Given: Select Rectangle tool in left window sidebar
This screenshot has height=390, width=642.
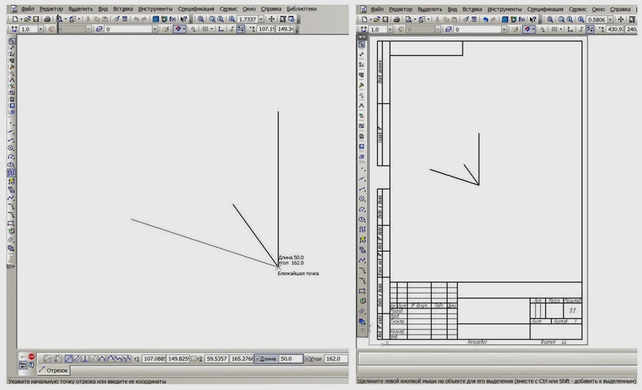Looking at the screenshot, I should coord(11,223).
